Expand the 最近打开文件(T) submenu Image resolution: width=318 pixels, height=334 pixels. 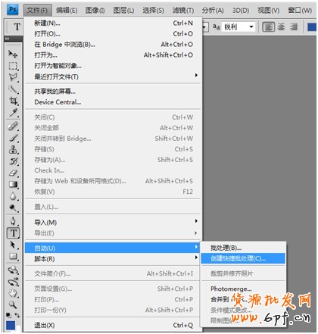(x=113, y=76)
